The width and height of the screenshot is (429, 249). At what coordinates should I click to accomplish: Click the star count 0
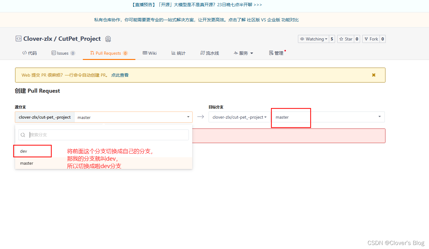tap(357, 39)
